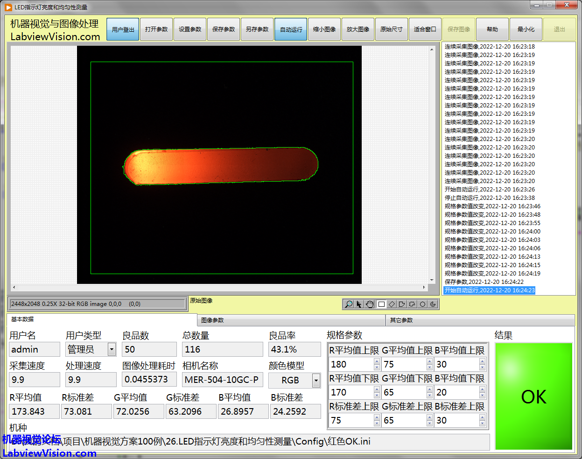Click the image display left scroll arrow
The width and height of the screenshot is (582, 459).
tap(14, 287)
